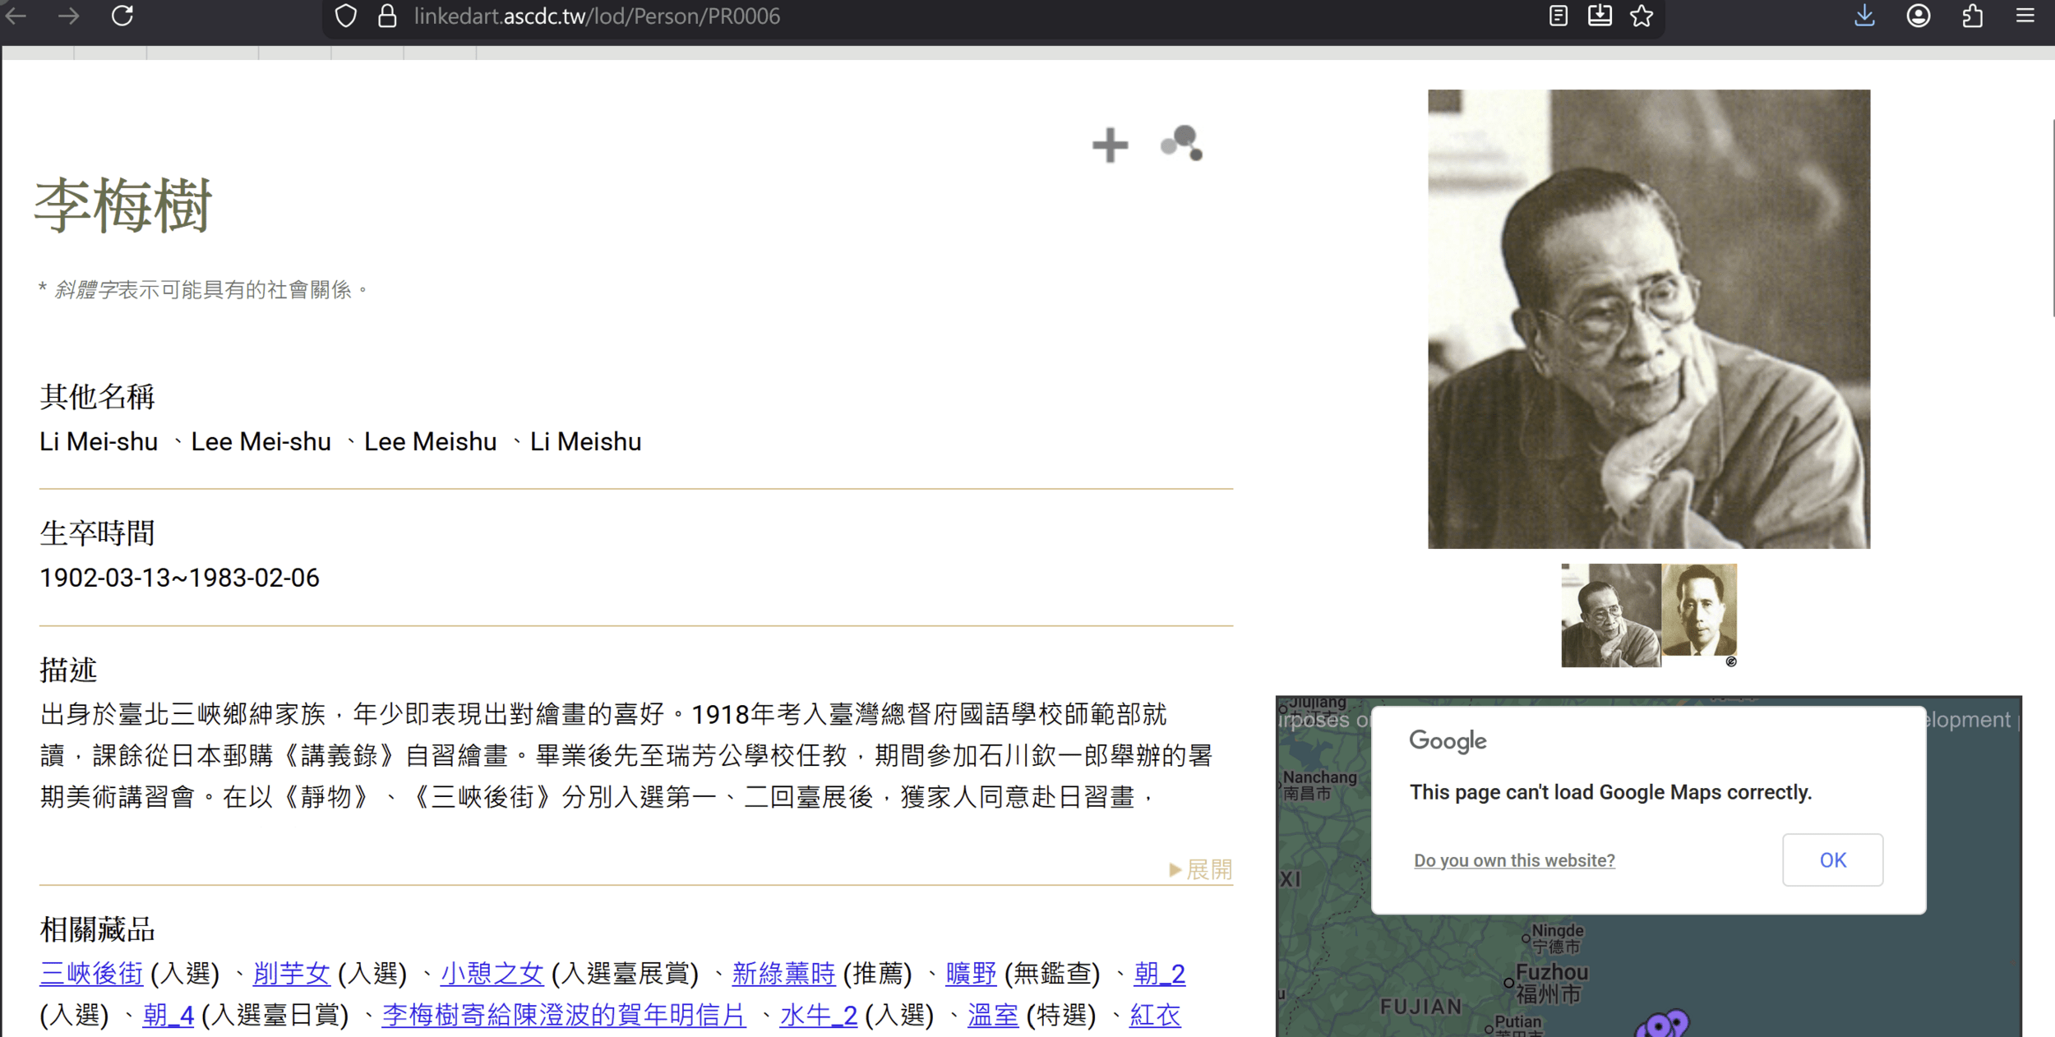Screen dimensions: 2055x1037
Task: Click the site lock padlock icon
Action: (387, 16)
